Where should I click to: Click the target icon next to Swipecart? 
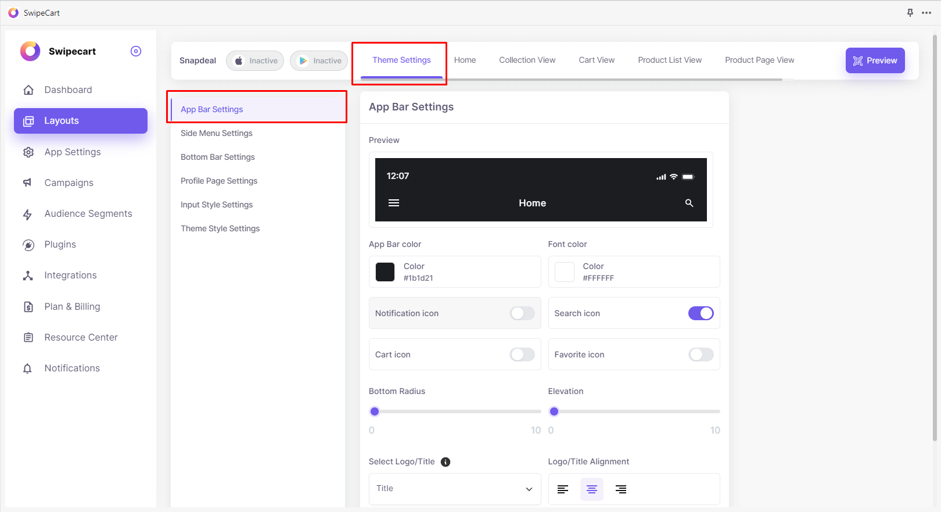[x=136, y=51]
